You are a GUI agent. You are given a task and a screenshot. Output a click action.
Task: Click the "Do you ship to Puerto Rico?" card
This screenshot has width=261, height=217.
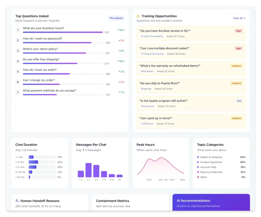click(191, 86)
